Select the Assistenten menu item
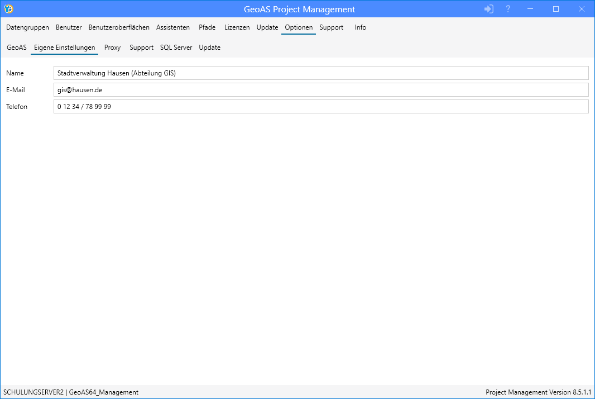 173,27
